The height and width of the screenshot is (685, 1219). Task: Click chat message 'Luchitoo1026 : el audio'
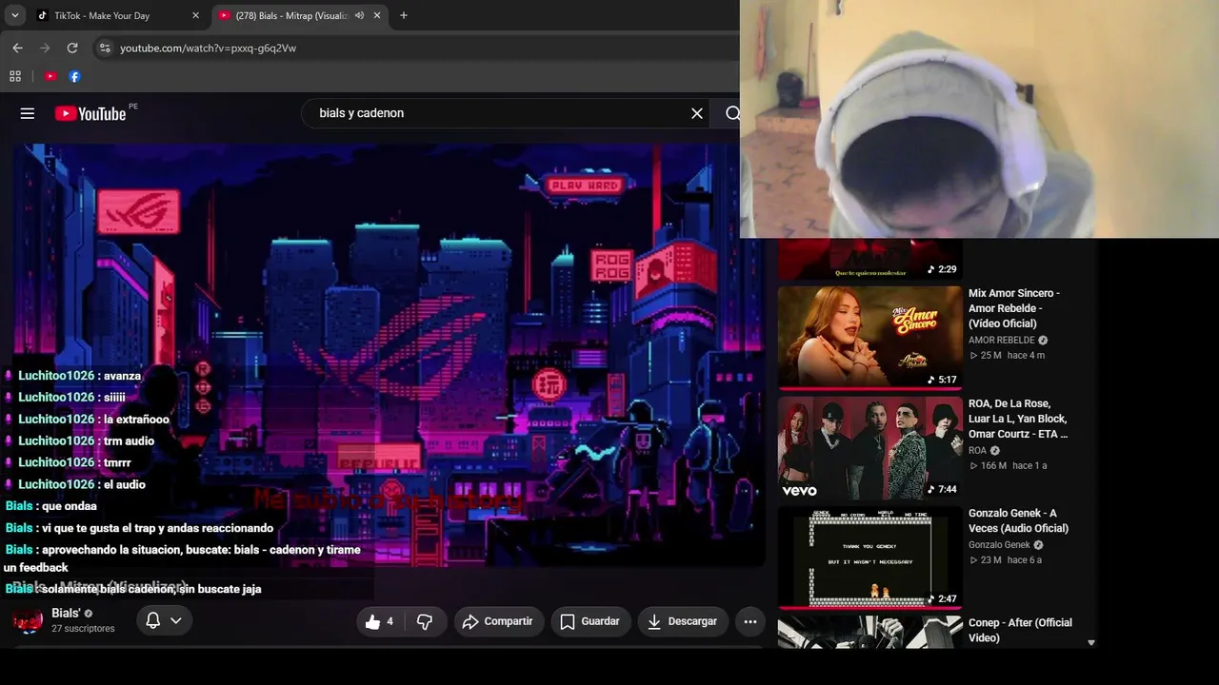75,485
